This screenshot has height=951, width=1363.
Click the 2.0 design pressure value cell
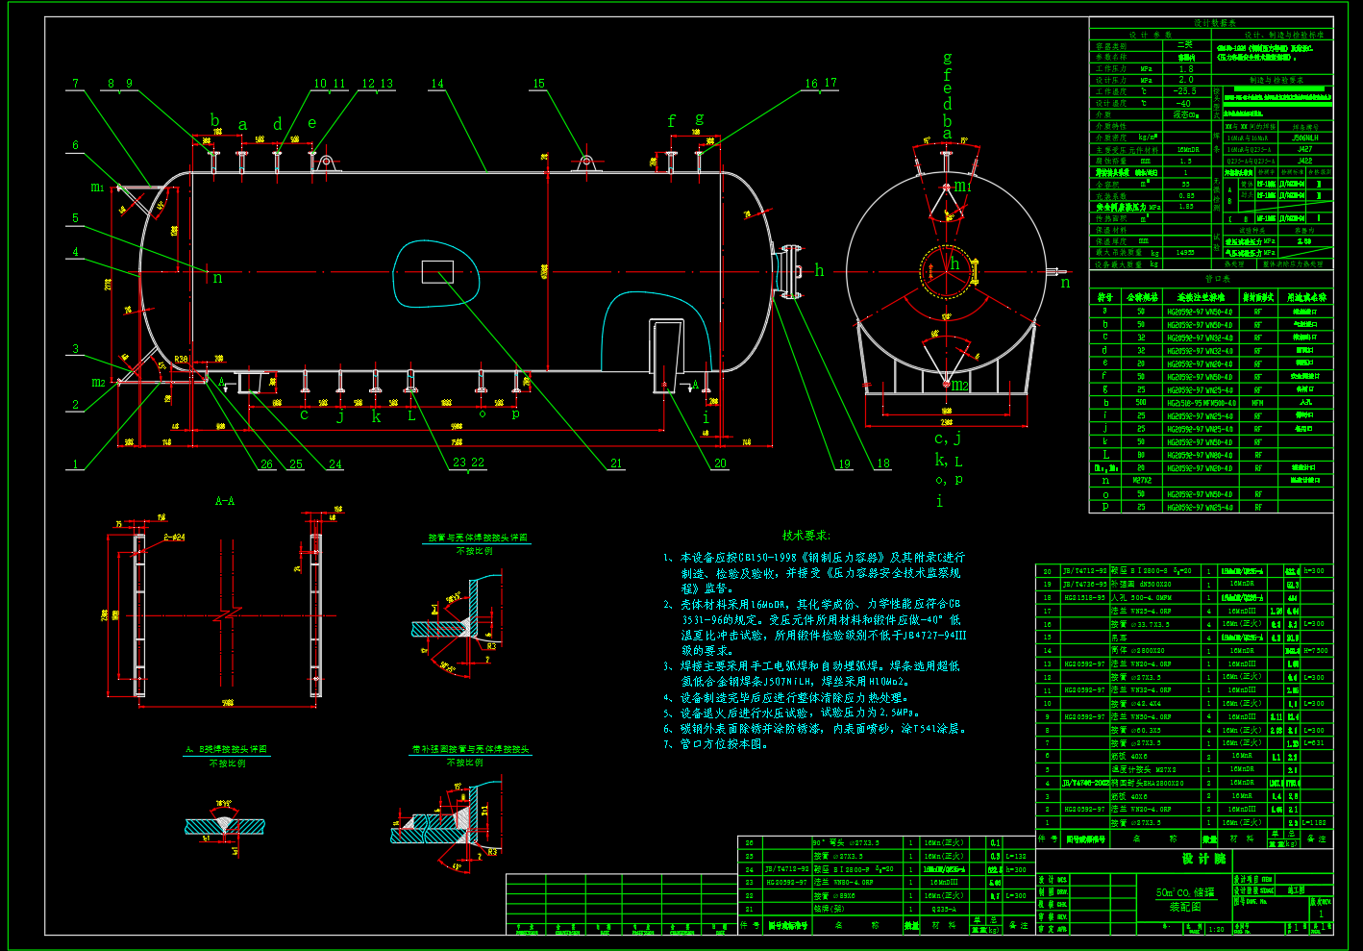click(x=1186, y=81)
